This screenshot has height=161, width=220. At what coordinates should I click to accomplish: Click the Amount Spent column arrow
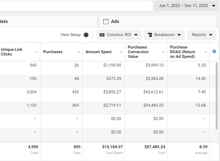[x=121, y=52]
